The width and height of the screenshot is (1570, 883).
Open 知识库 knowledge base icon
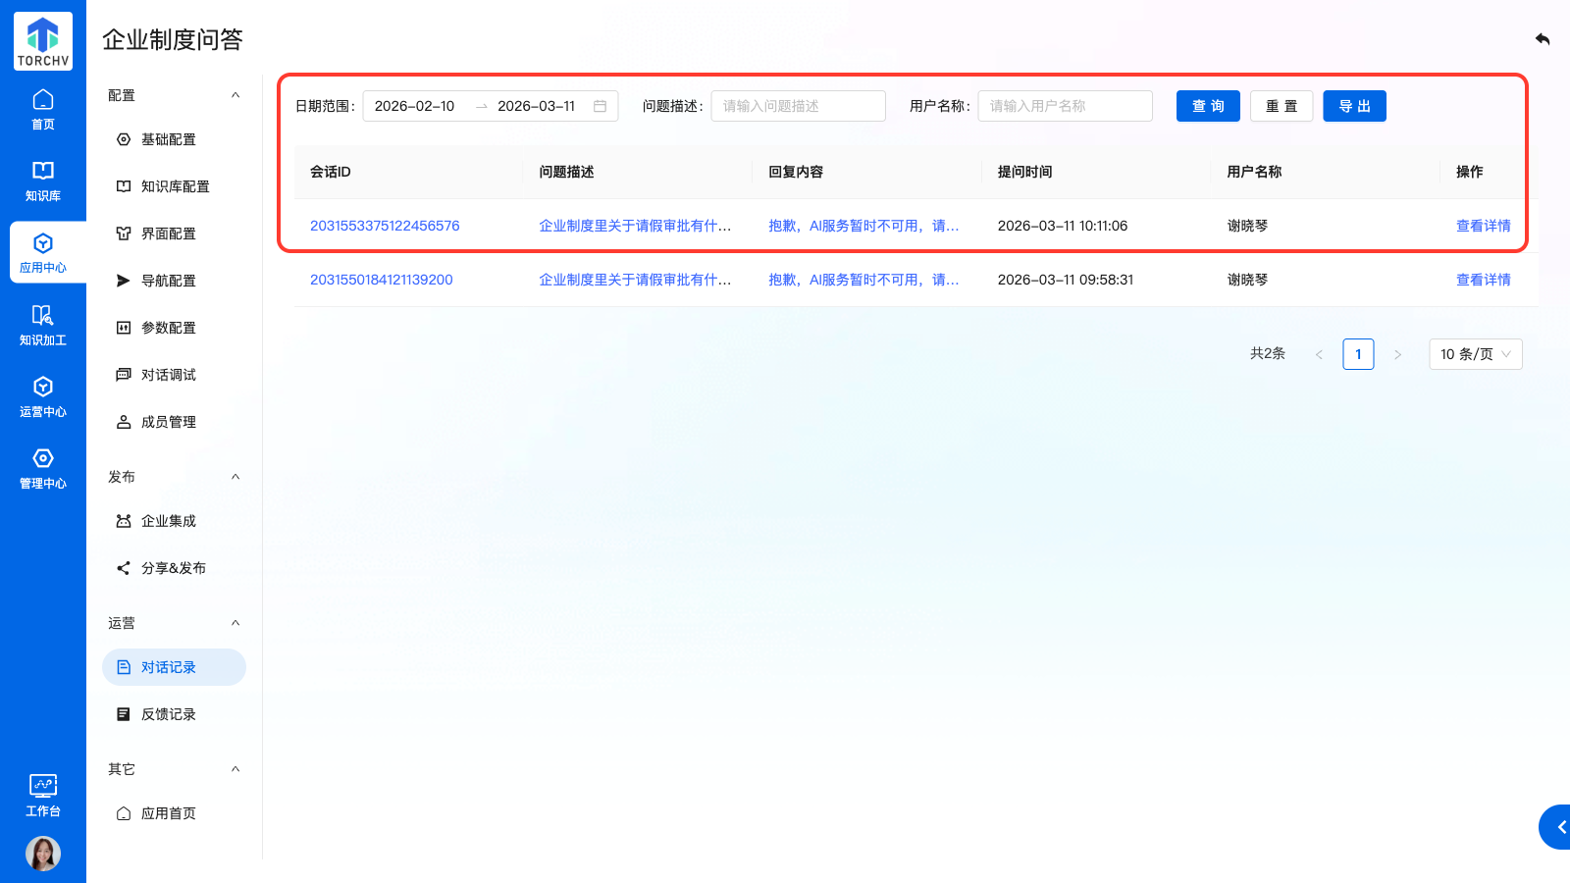point(43,181)
